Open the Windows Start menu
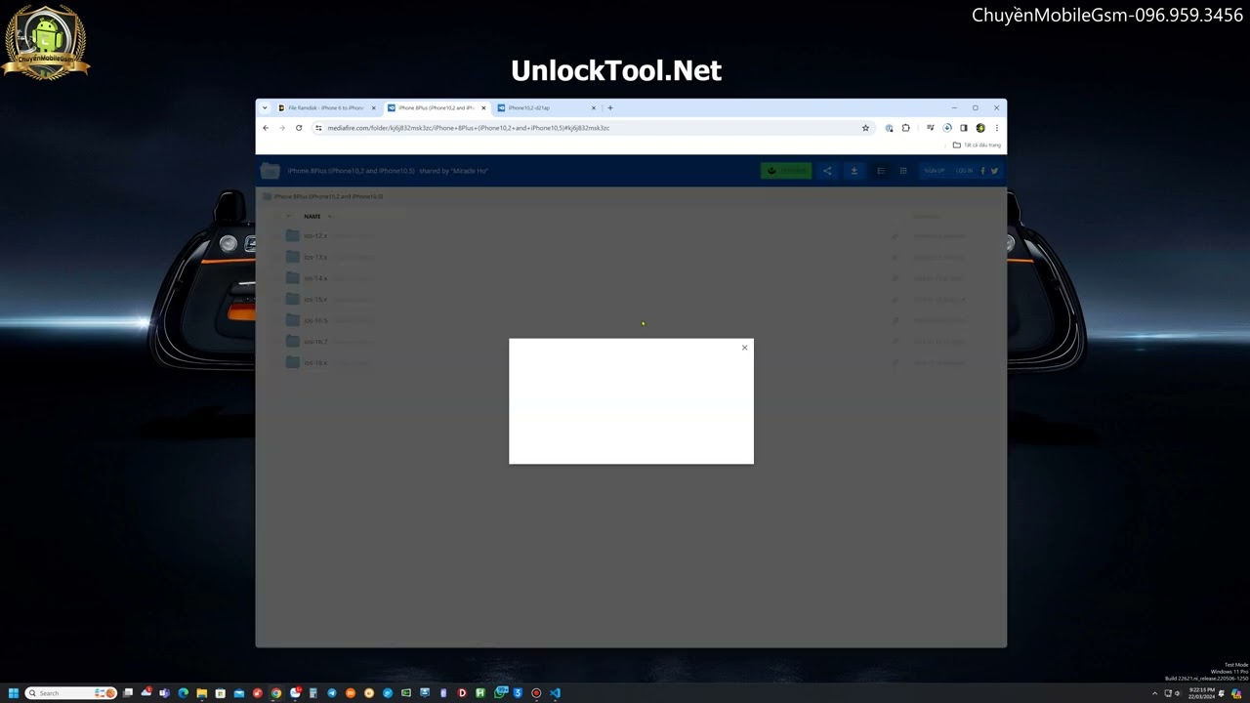Viewport: 1250px width, 703px height. [x=14, y=693]
